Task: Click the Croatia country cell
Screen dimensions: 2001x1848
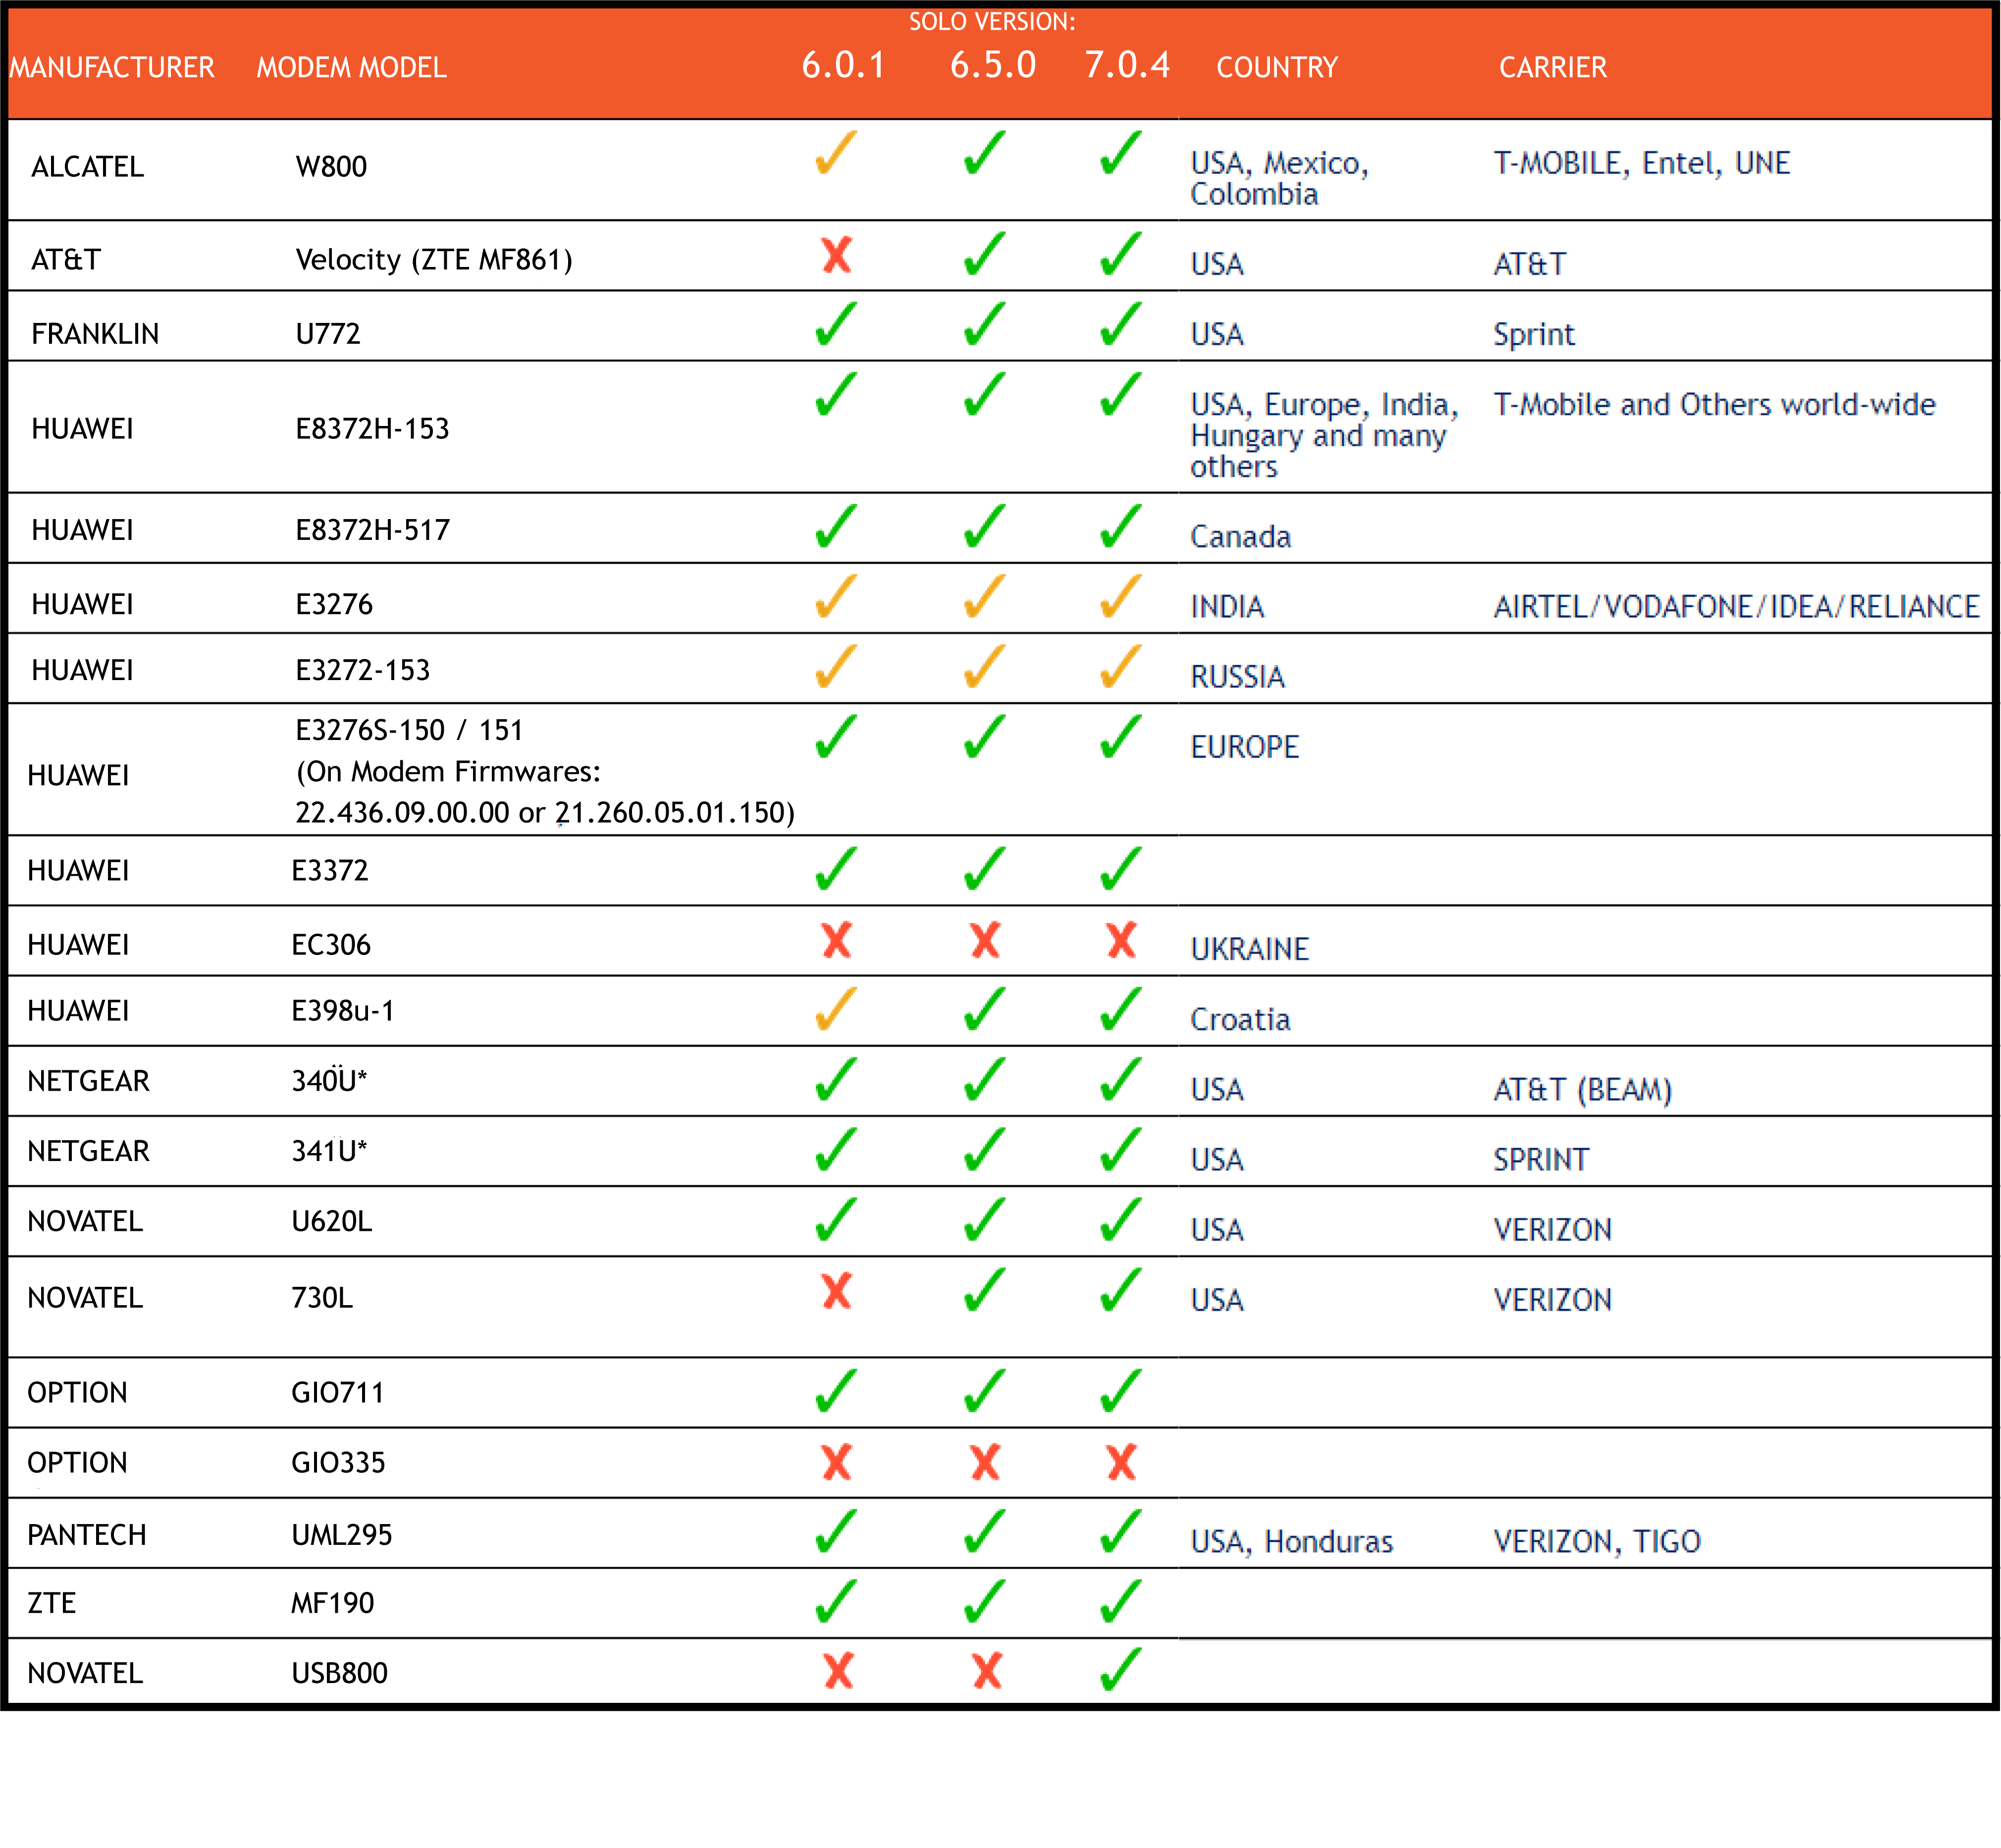Action: [x=1240, y=1019]
